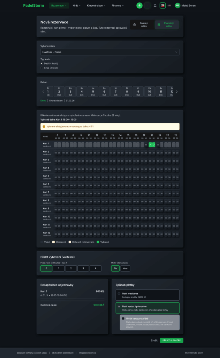220x358 pixels.
Task: Select the 16:00 slot on Kurt 12
Action: 134,234
